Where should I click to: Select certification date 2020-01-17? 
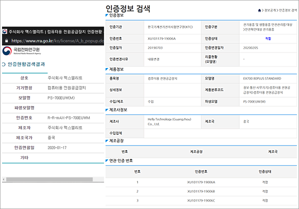click(x=57, y=148)
